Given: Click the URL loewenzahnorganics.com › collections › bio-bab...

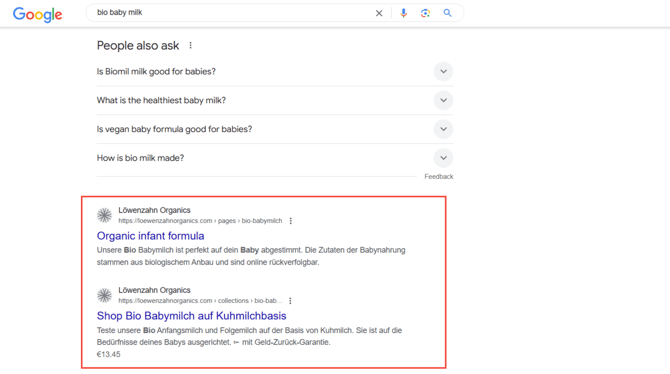Looking at the screenshot, I should [200, 301].
